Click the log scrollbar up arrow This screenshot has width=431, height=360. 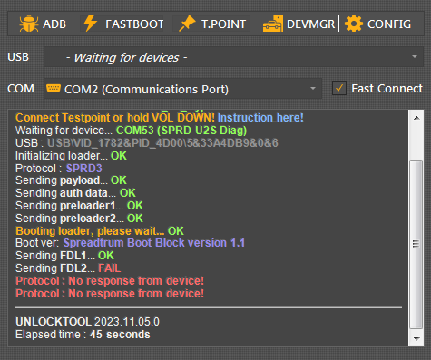[x=416, y=118]
